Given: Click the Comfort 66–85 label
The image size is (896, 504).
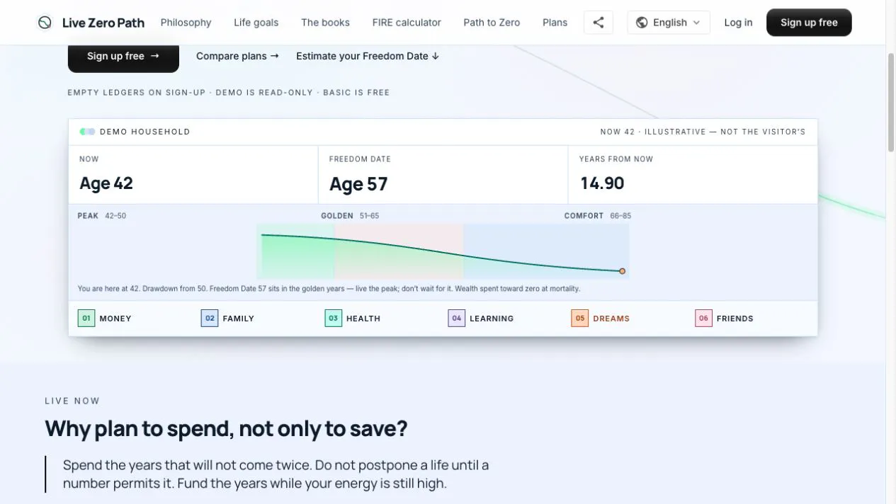Looking at the screenshot, I should [598, 216].
